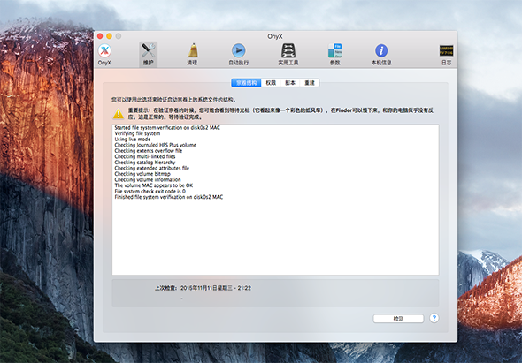This screenshot has width=522, height=363.
Task: Click the "Using live mode" log line
Action: click(x=132, y=140)
